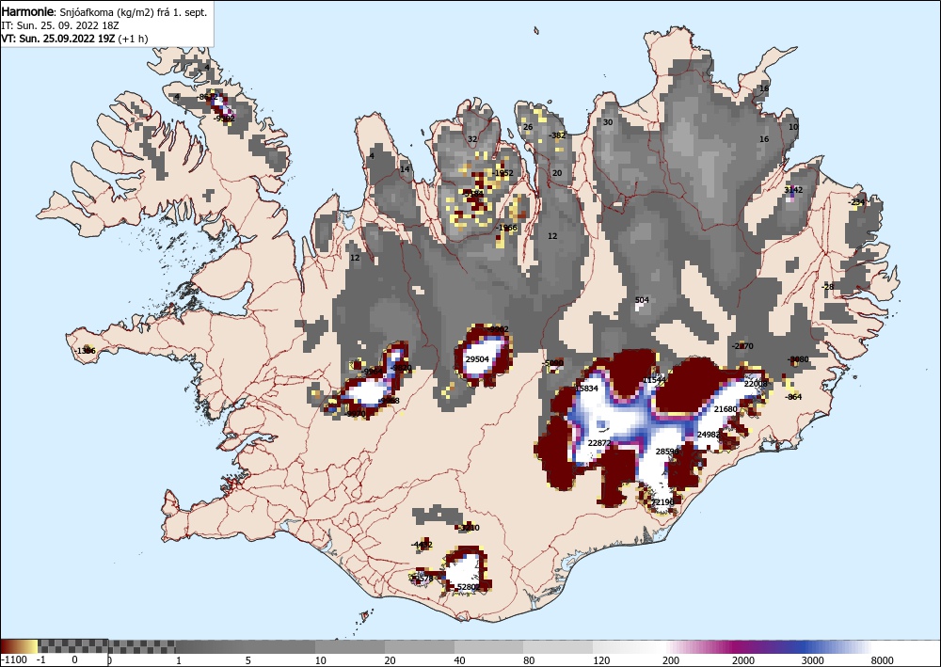941x667 pixels.
Task: Click the 52802 value on the southern glacier
Action: tap(468, 587)
